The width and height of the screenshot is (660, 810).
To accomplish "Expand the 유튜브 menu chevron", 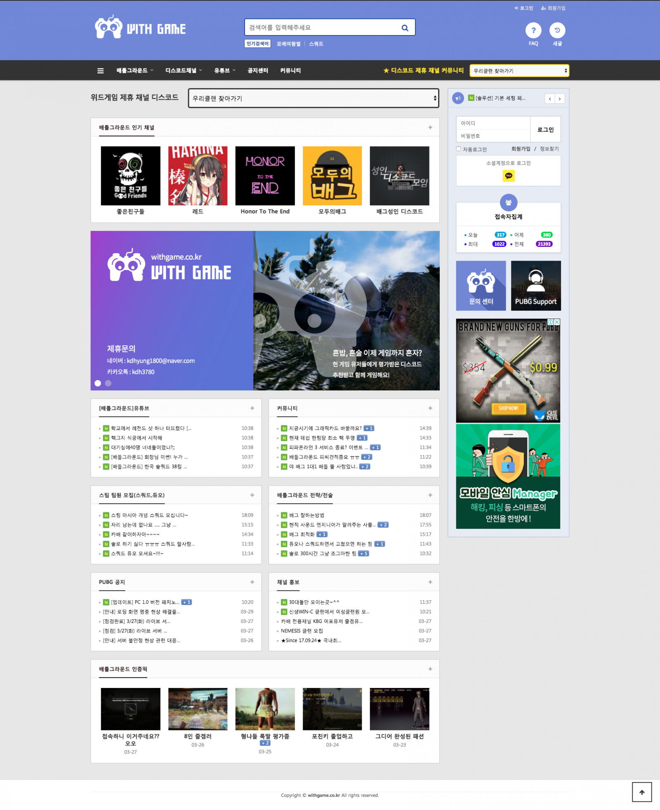I will coord(233,70).
